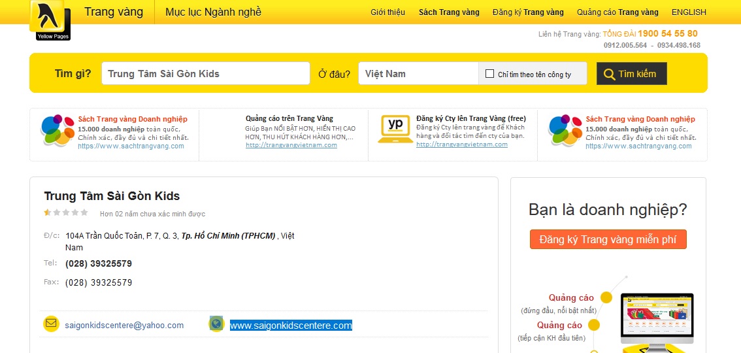Click Tel number (028) 39325579 in bold
The width and height of the screenshot is (741, 353).
(x=99, y=263)
